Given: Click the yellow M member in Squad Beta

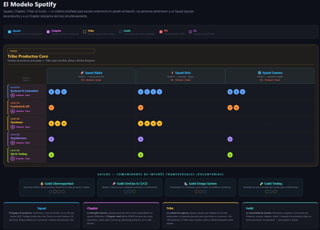Looking at the screenshot, I should click(x=159, y=124).
